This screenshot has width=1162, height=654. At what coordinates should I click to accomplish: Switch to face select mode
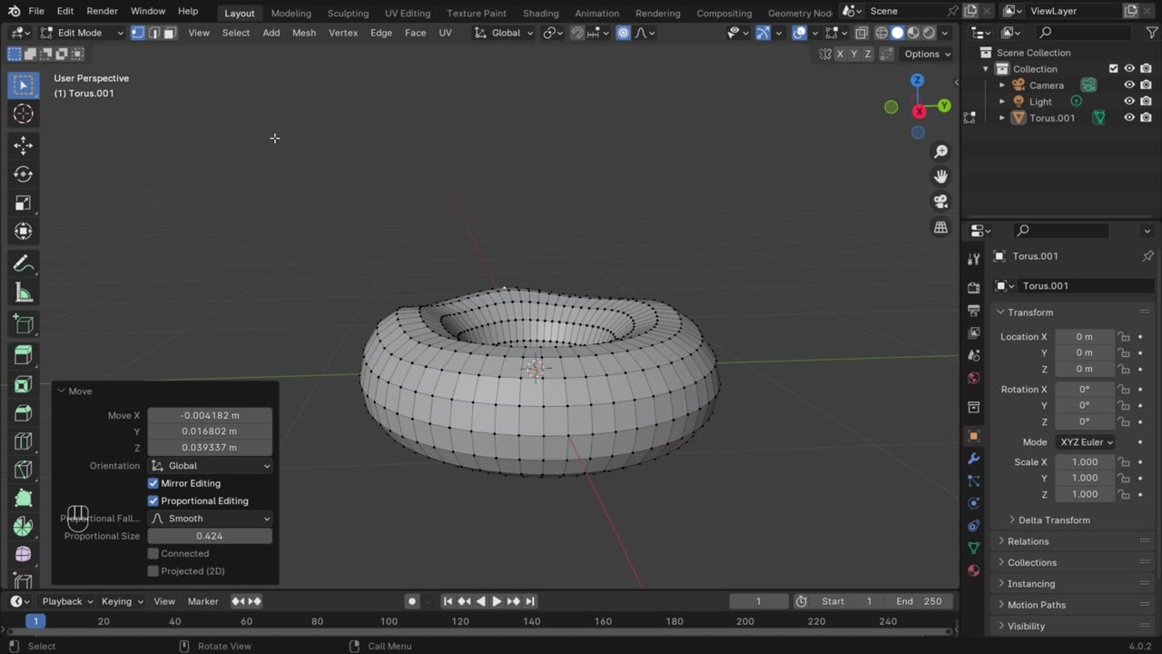coord(170,33)
